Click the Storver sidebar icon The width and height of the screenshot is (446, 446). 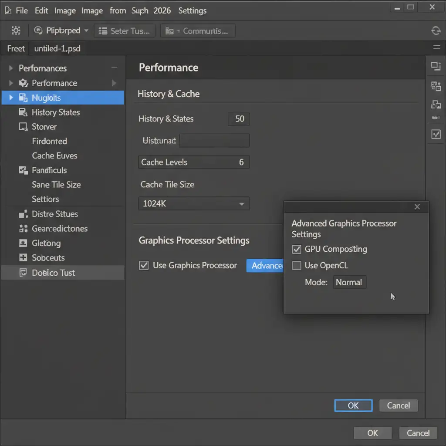point(23,127)
